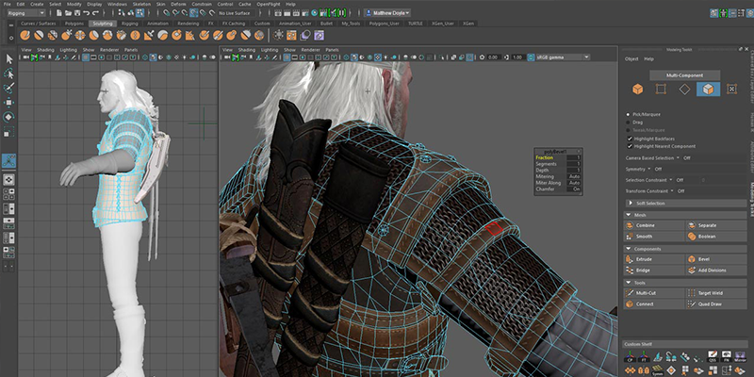Toggle Highlight Backfaces checkbox

tap(630, 139)
